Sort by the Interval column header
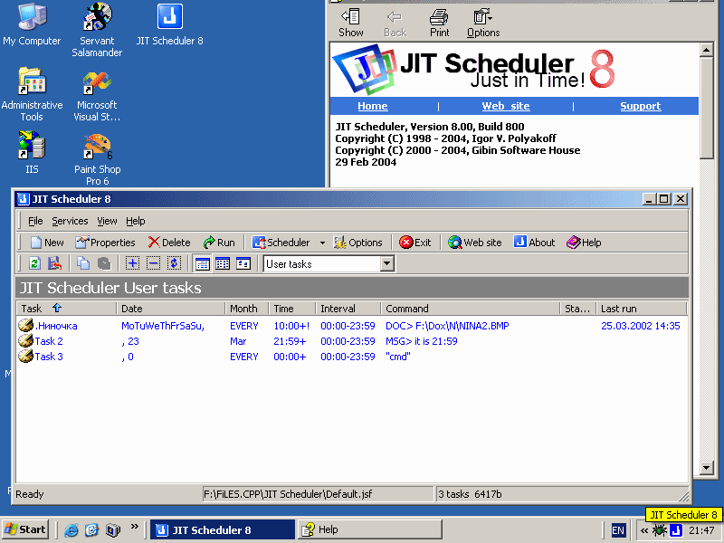 coord(348,309)
